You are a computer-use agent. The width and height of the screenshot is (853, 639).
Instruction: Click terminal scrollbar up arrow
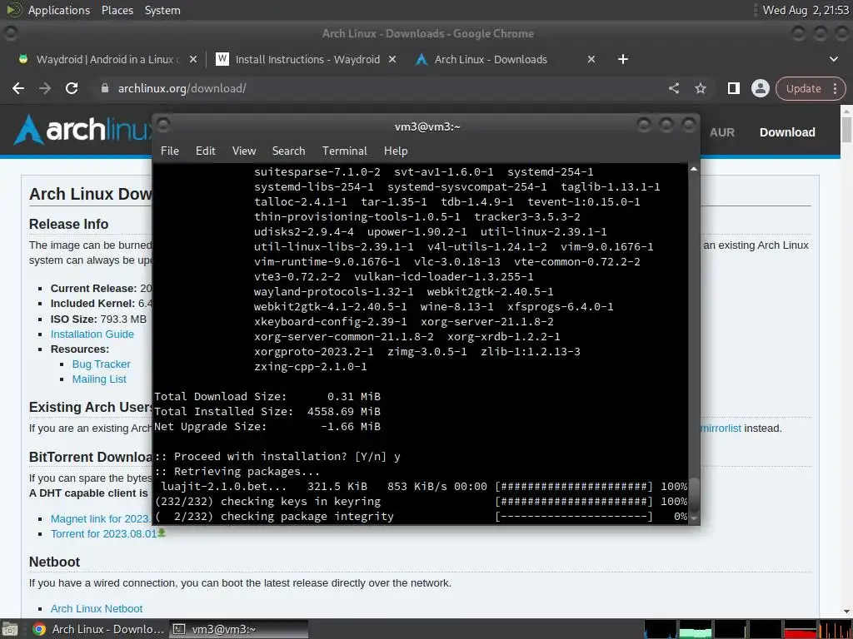pyautogui.click(x=694, y=170)
